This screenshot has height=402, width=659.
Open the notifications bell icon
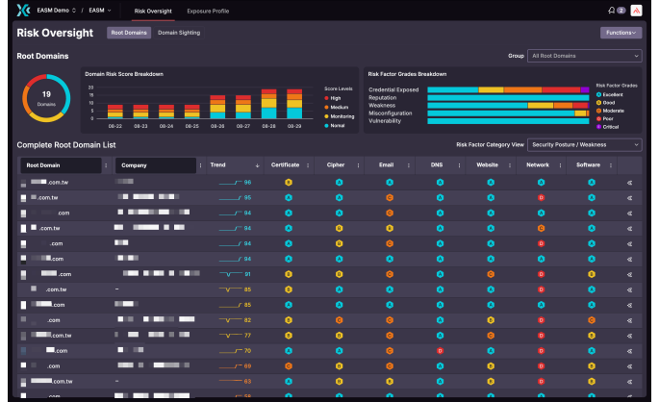[611, 11]
